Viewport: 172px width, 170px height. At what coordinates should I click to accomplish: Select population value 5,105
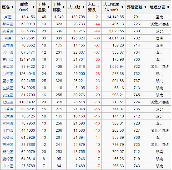[80, 88]
